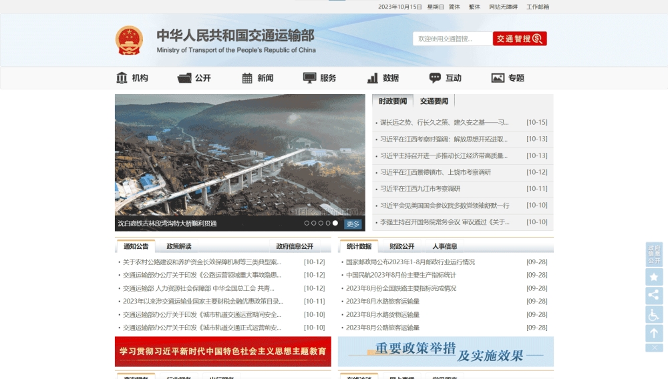Viewport: 668px width, 379px height.
Task: Open 中国民航2023年8月份主要生产指标统计
Action: (401, 275)
